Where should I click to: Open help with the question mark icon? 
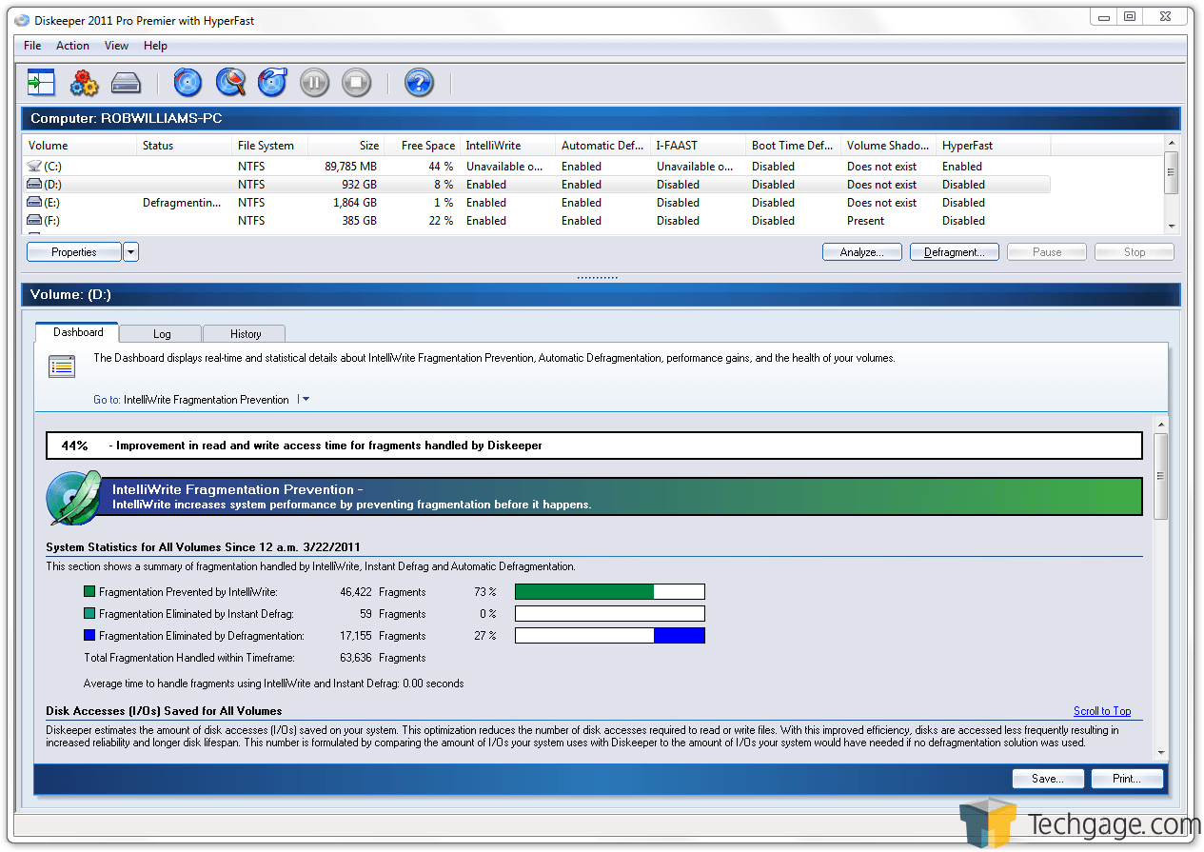pyautogui.click(x=419, y=83)
